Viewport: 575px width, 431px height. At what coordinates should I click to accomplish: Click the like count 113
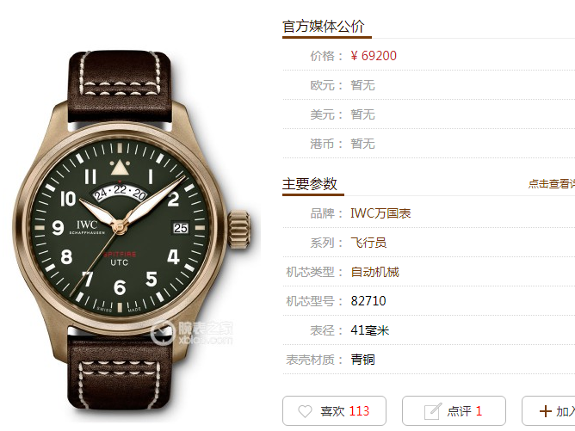click(359, 411)
